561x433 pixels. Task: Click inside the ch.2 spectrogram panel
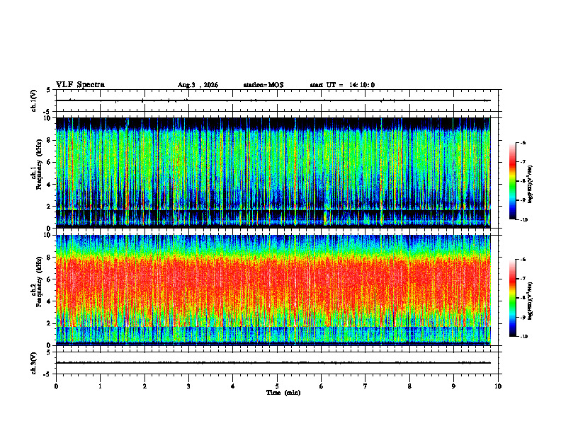[273, 290]
